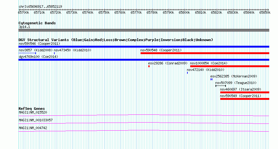Click the 65700k ruler tick label
The width and height of the screenshot is (278, 149).
23,12
